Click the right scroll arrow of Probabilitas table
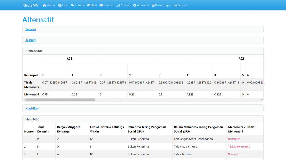286x160 pixels. (262, 100)
